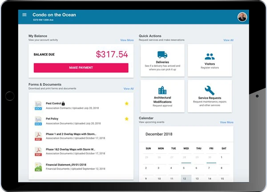Screen dimensions: 267x192
Task: Click the Architectural Modifications card title
Action: tap(162, 100)
